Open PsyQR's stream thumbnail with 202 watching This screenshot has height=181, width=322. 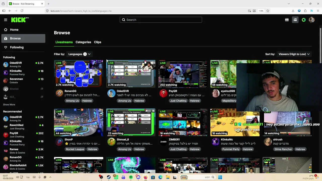183,74
